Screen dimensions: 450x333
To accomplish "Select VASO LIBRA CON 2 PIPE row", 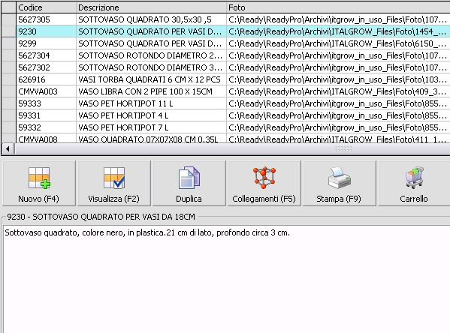I will (233, 91).
